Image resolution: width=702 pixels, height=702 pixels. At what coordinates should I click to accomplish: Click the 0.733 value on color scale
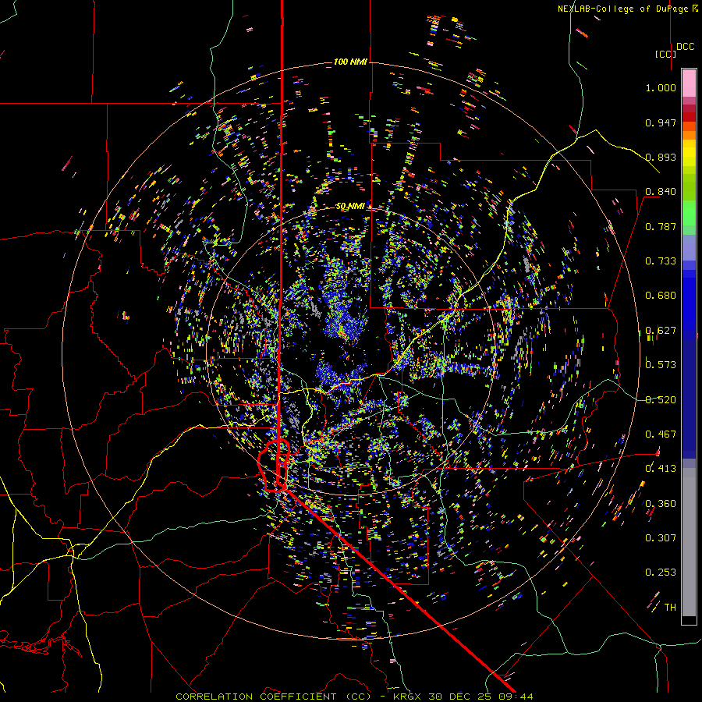click(661, 261)
